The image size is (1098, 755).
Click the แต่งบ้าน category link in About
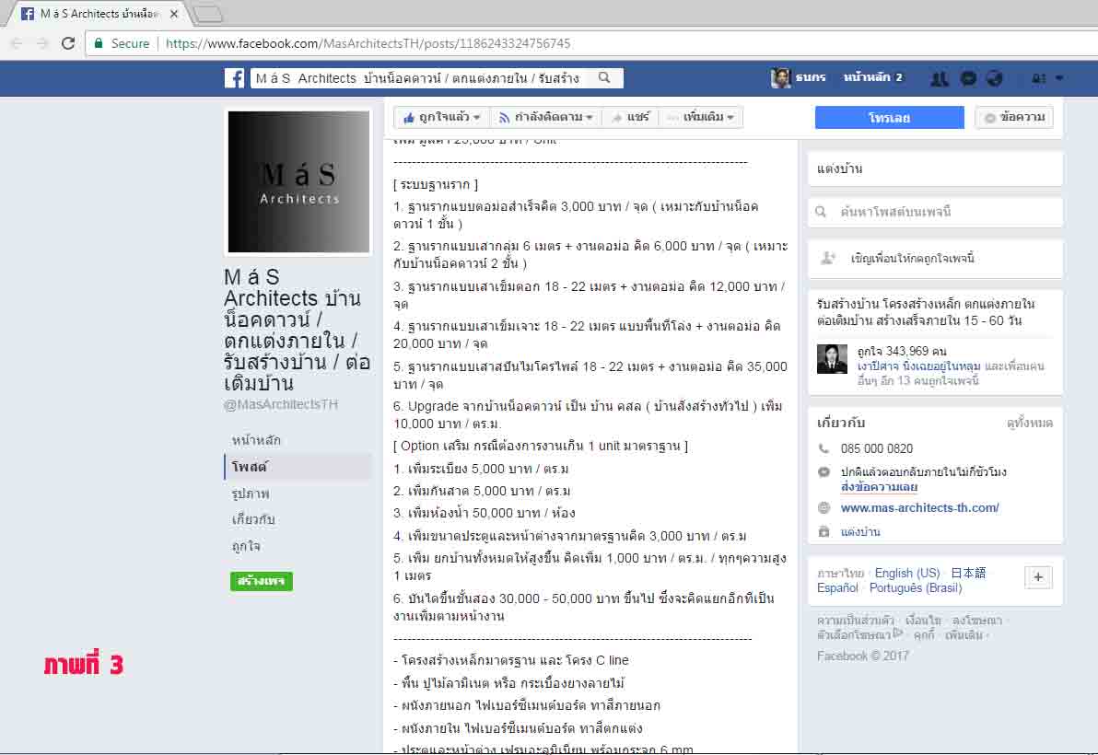tap(860, 532)
